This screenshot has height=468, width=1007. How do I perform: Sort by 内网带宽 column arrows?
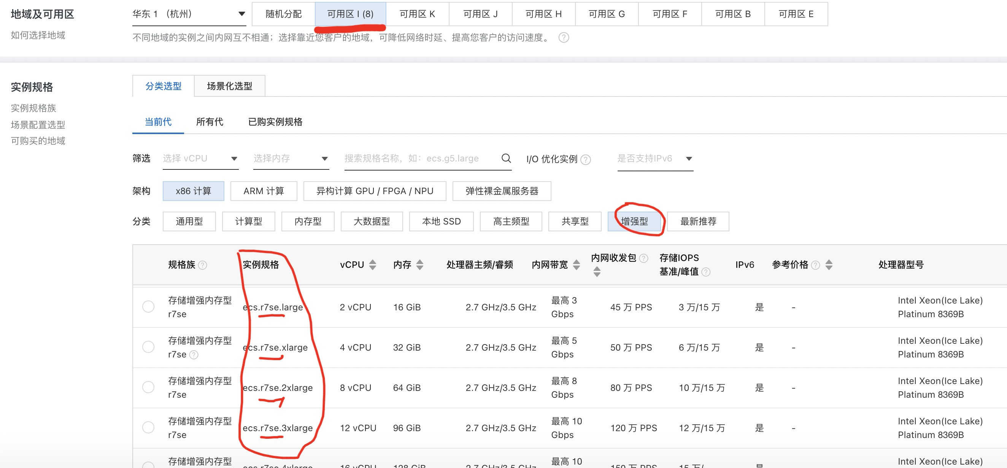click(576, 265)
